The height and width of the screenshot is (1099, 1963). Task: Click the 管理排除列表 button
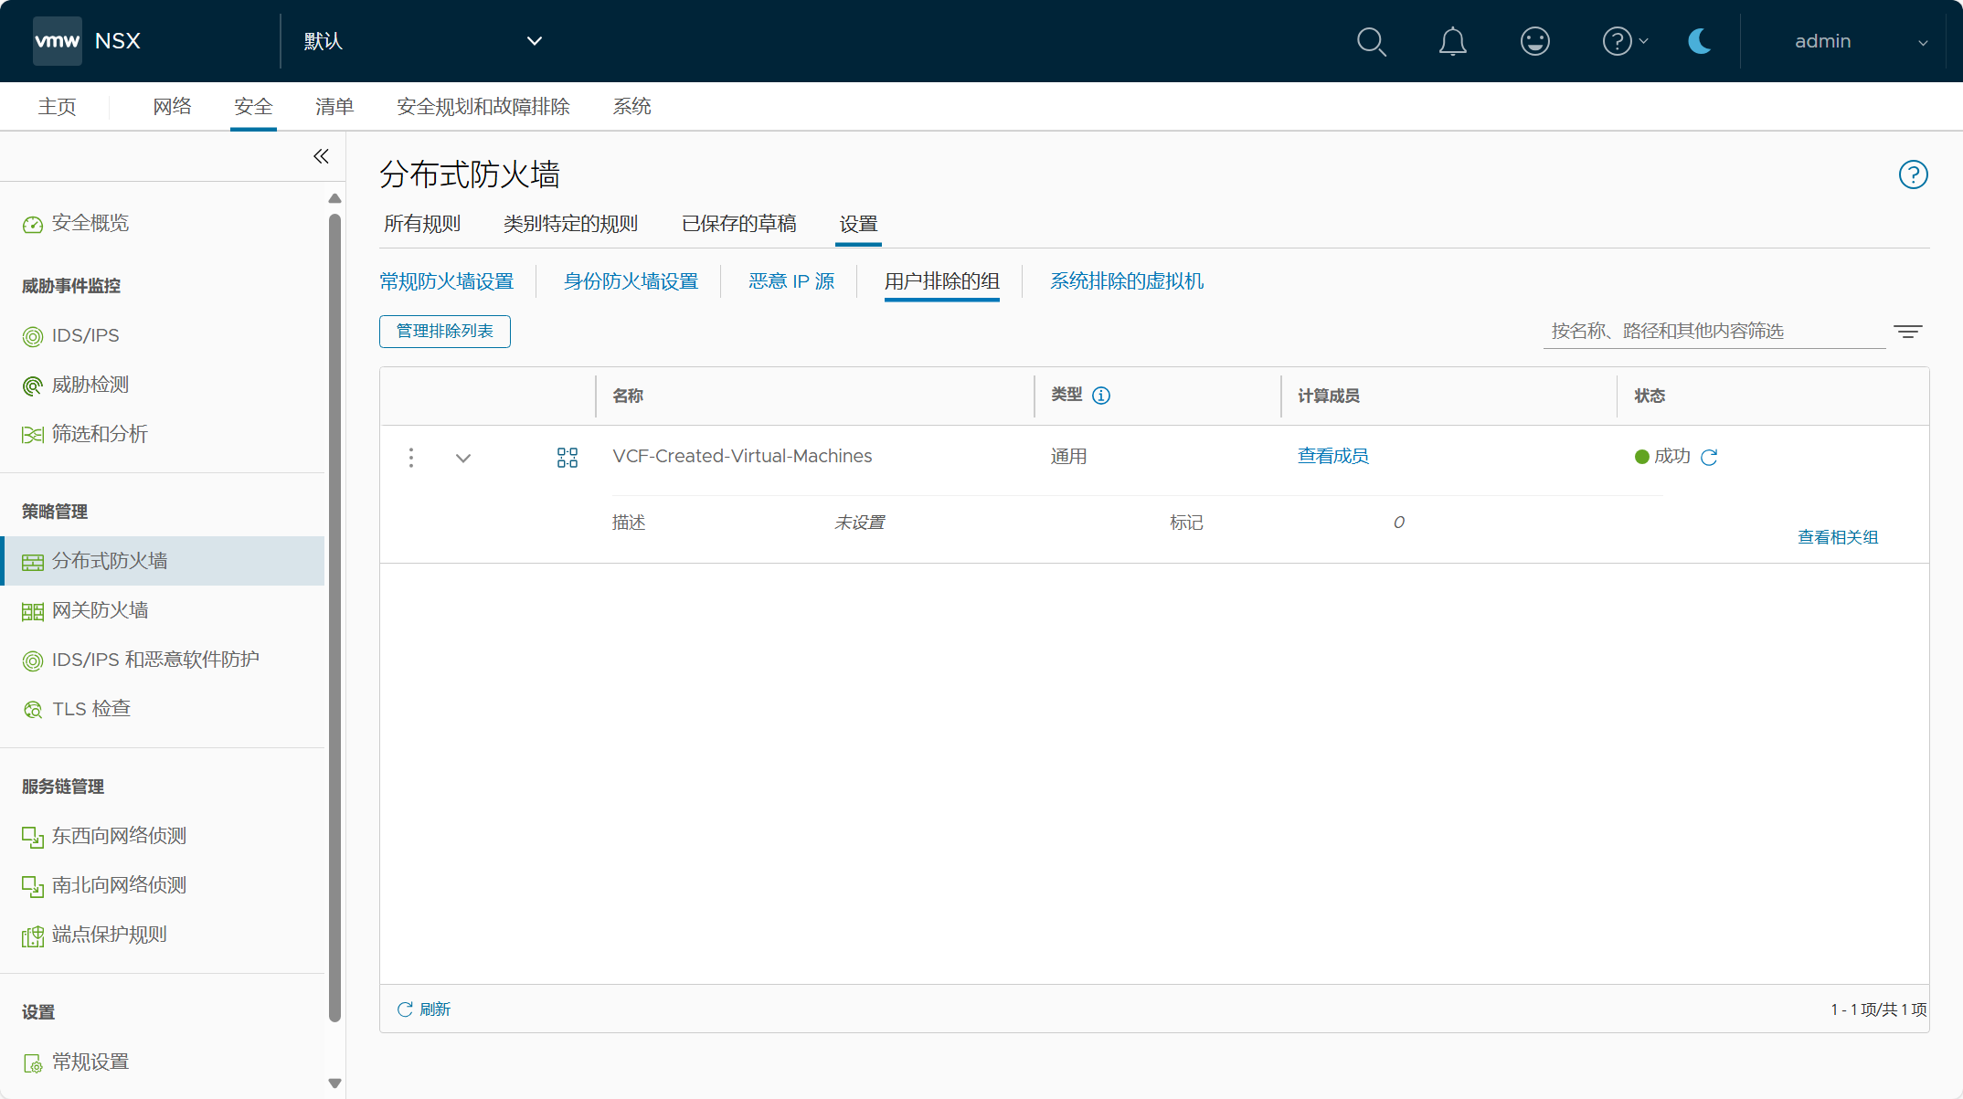coord(444,331)
